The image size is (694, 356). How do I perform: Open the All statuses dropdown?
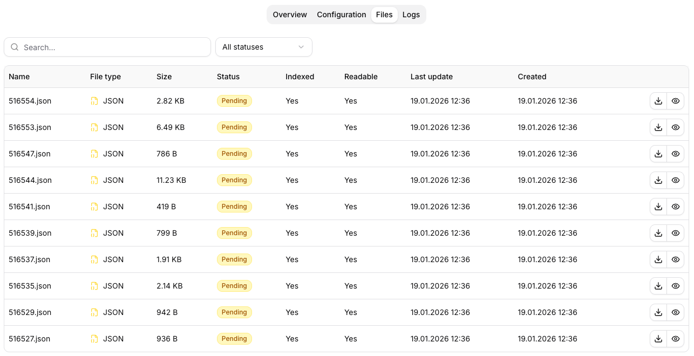[263, 47]
